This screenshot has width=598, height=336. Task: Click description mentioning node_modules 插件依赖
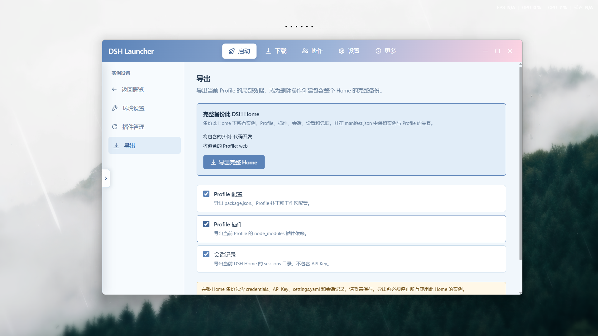pos(261,234)
